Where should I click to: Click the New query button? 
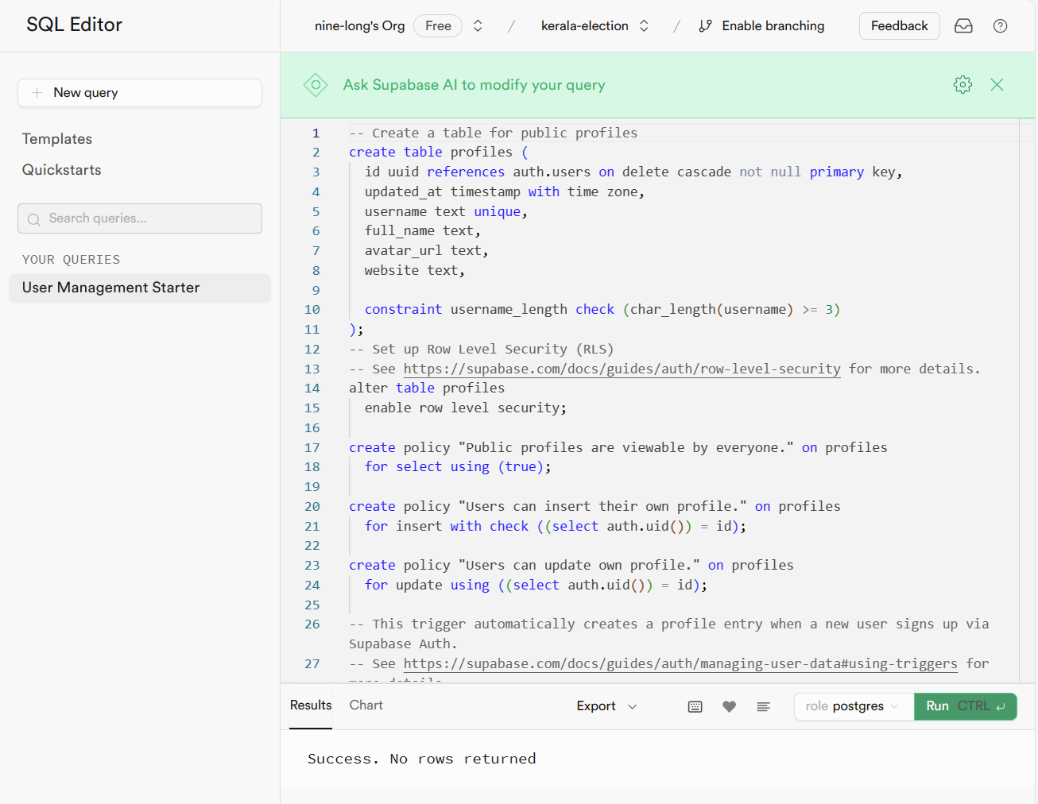coord(140,93)
